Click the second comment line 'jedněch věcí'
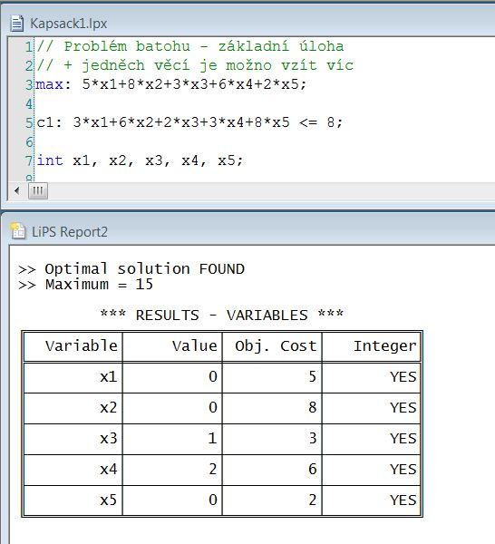 [x=195, y=65]
